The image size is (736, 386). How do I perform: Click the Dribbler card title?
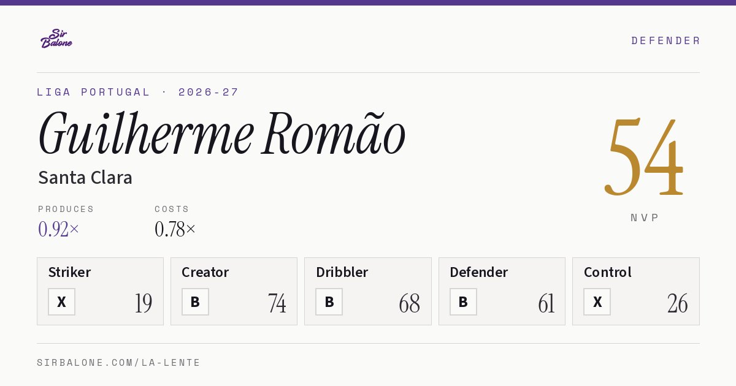pos(342,272)
